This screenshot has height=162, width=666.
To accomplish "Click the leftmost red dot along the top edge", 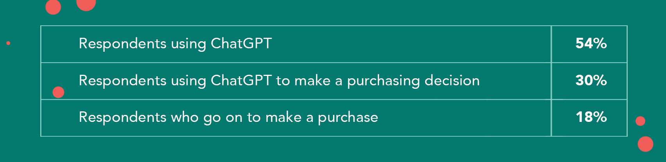I will 53,7.
